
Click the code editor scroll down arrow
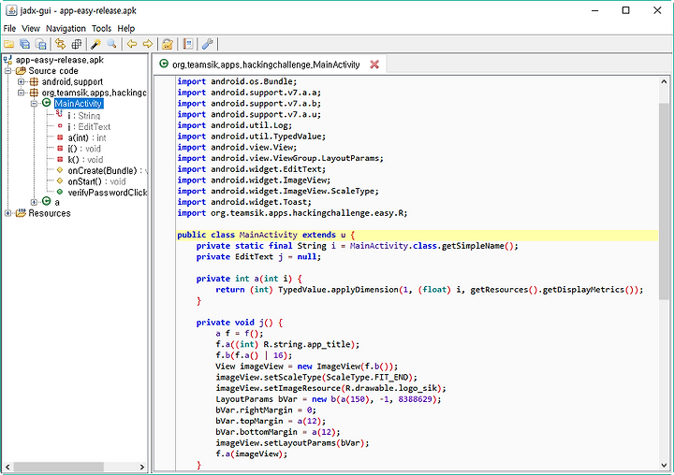[x=664, y=465]
